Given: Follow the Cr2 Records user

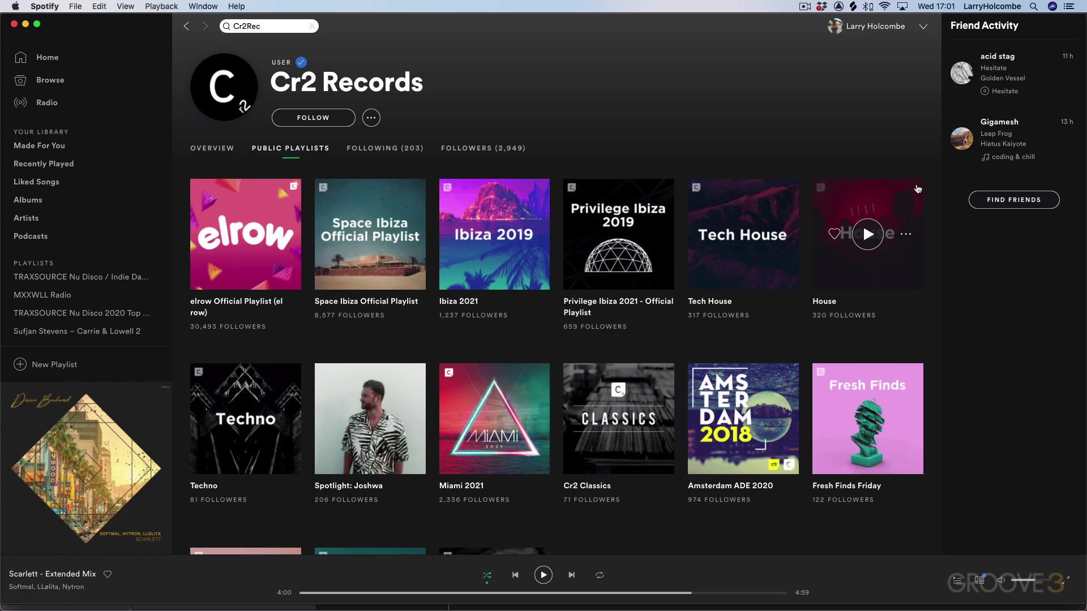Looking at the screenshot, I should 313,118.
